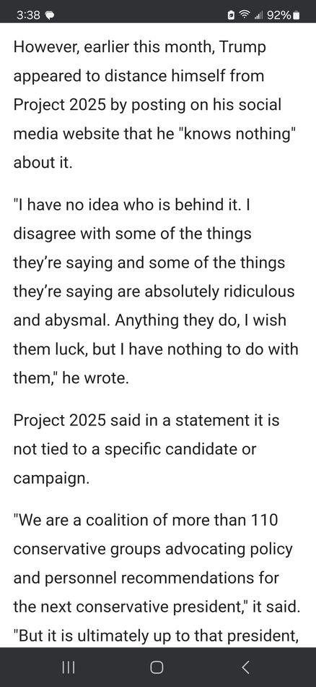The image size is (316, 687).
Task: Tap the home navigation button
Action: pyautogui.click(x=157, y=667)
